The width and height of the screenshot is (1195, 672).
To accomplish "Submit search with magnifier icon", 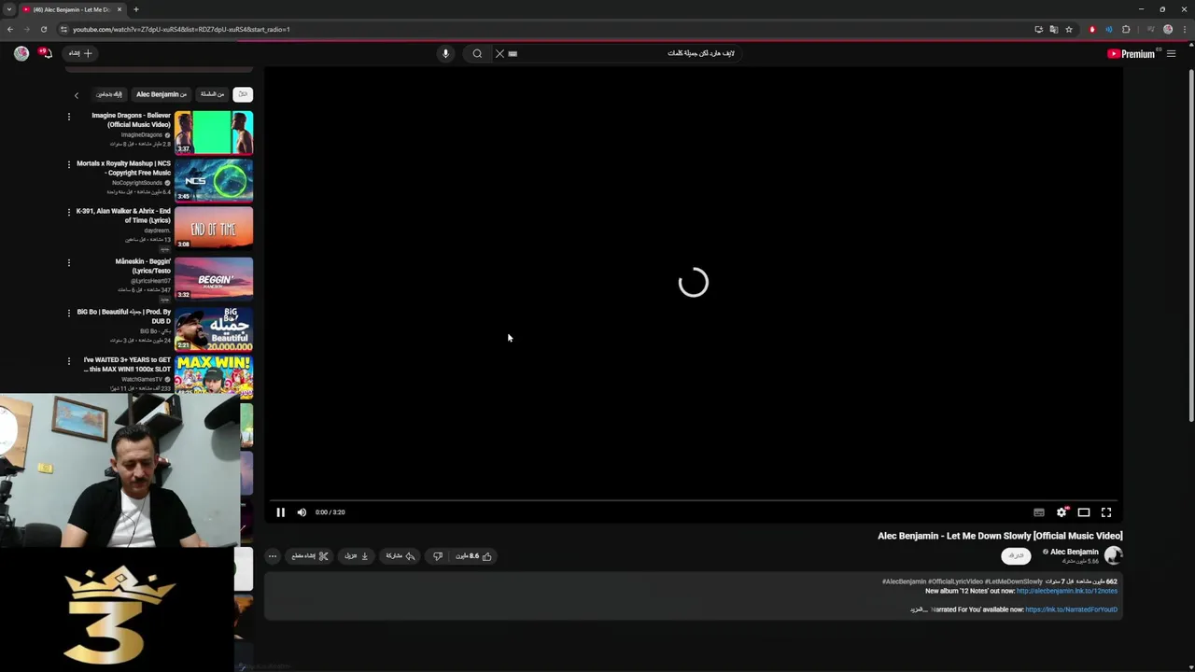I will tap(477, 53).
